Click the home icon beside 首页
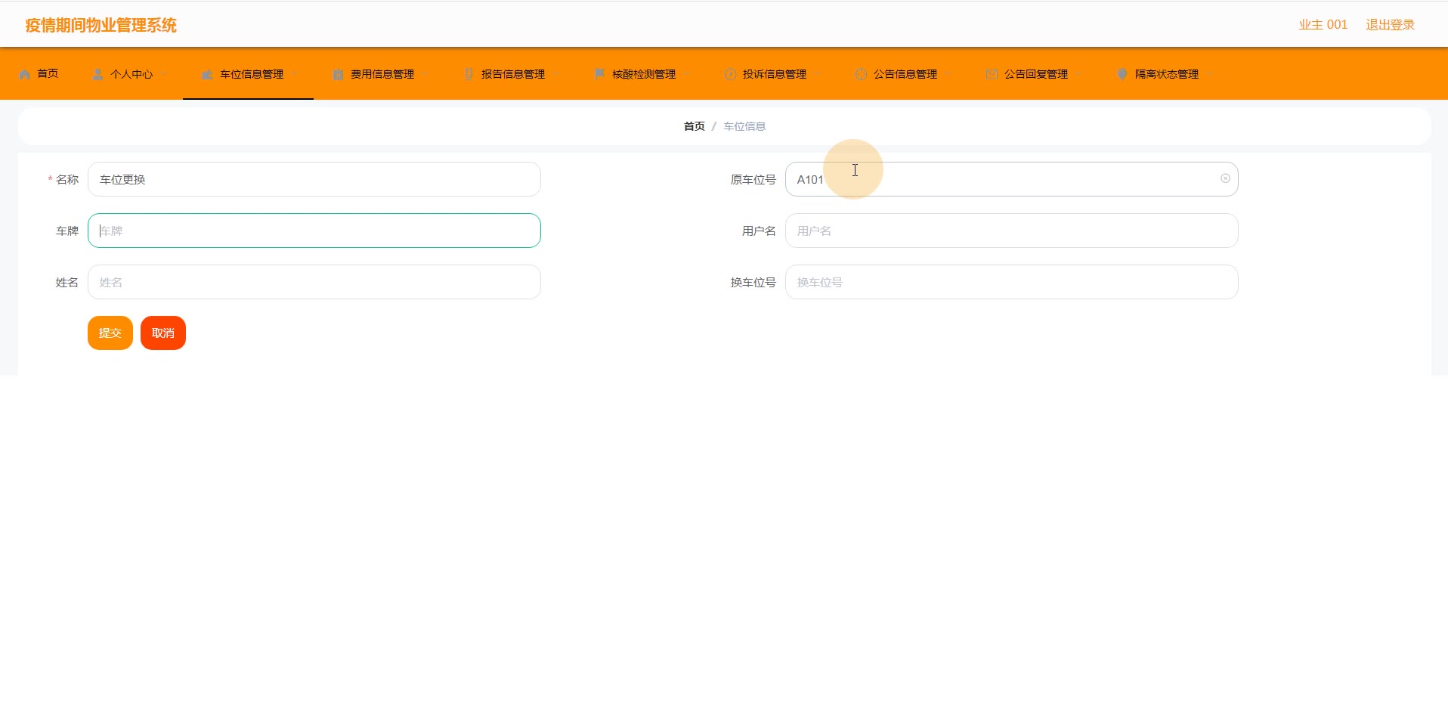 tap(24, 74)
